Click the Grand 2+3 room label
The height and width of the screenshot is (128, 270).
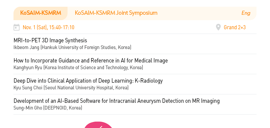click(x=235, y=28)
